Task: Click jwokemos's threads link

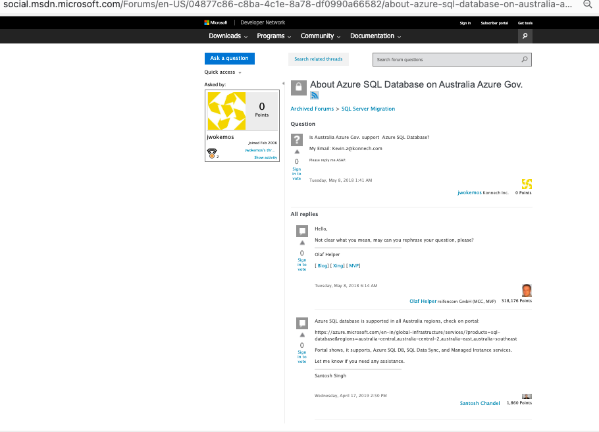Action: tap(260, 150)
